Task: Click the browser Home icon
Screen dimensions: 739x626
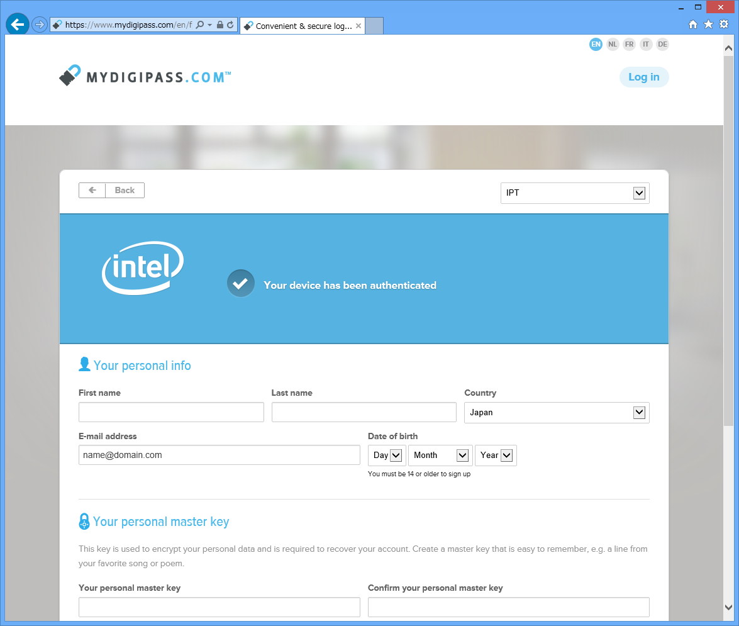Action: pyautogui.click(x=693, y=25)
